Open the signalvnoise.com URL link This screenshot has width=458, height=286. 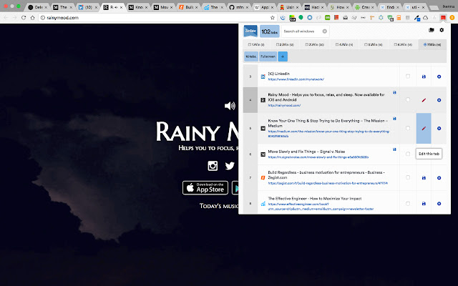(x=318, y=157)
